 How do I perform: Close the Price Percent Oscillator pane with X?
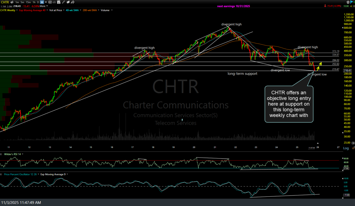(x=1, y=174)
